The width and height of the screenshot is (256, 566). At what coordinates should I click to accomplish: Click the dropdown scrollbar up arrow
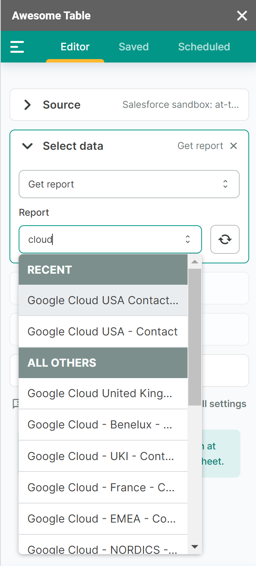[x=195, y=262]
